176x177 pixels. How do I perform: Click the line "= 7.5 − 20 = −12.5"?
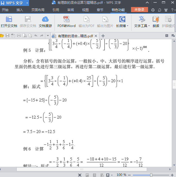(39, 132)
